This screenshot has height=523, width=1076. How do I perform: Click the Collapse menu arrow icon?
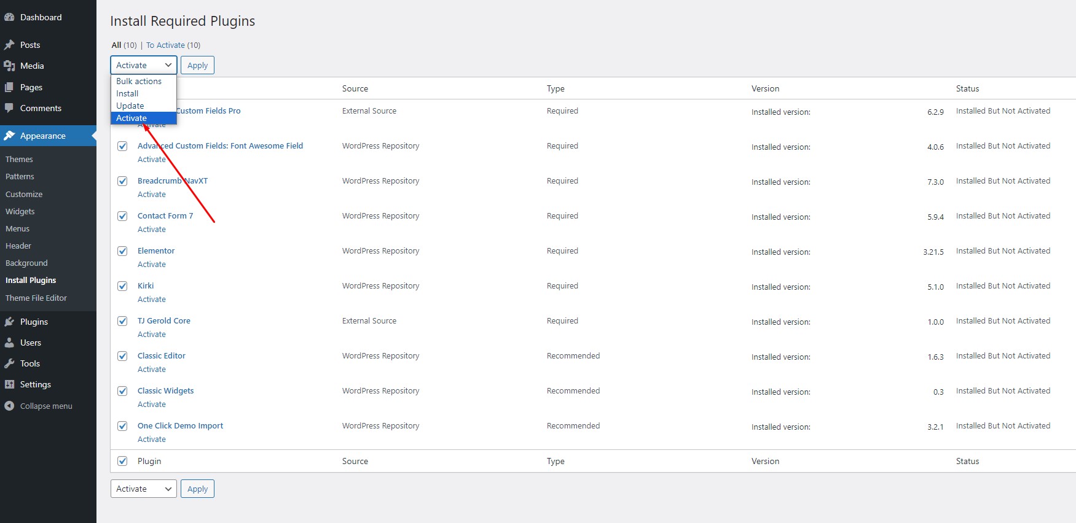[9, 406]
